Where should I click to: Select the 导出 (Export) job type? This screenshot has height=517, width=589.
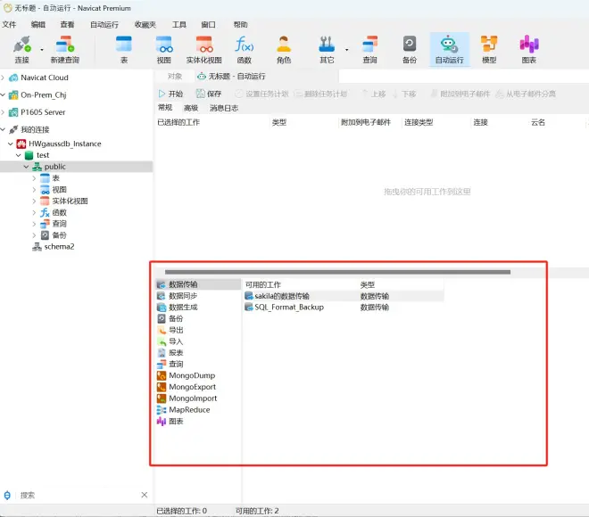click(x=170, y=330)
